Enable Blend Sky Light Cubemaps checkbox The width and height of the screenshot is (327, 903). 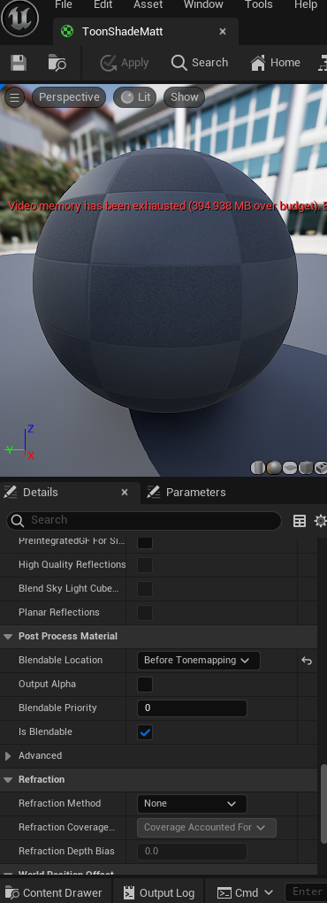[x=145, y=588]
